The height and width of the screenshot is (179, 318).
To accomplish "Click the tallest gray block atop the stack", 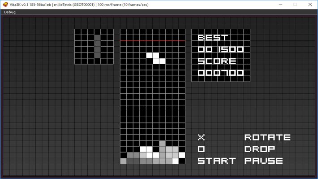I will (x=162, y=144).
